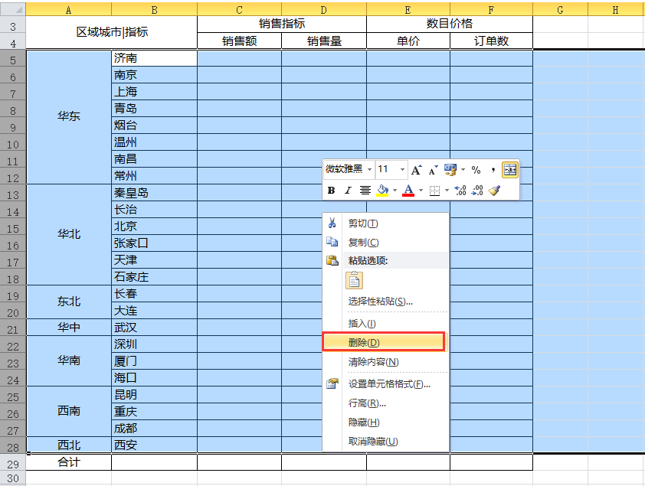Click the 西安 cell
645x486 pixels.
154,445
